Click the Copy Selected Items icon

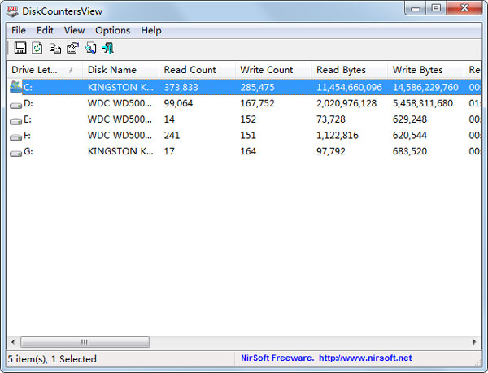tap(55, 49)
